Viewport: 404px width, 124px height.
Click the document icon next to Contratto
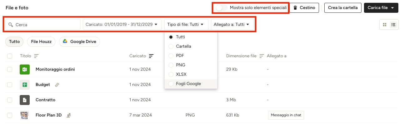(x=25, y=100)
